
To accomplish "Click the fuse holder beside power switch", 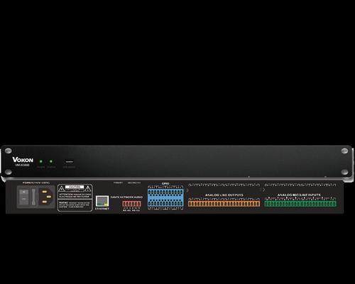I will click(x=33, y=197).
